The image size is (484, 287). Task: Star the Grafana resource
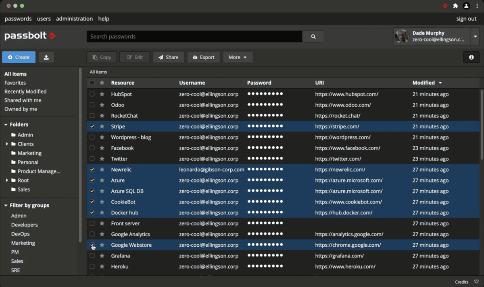(102, 256)
